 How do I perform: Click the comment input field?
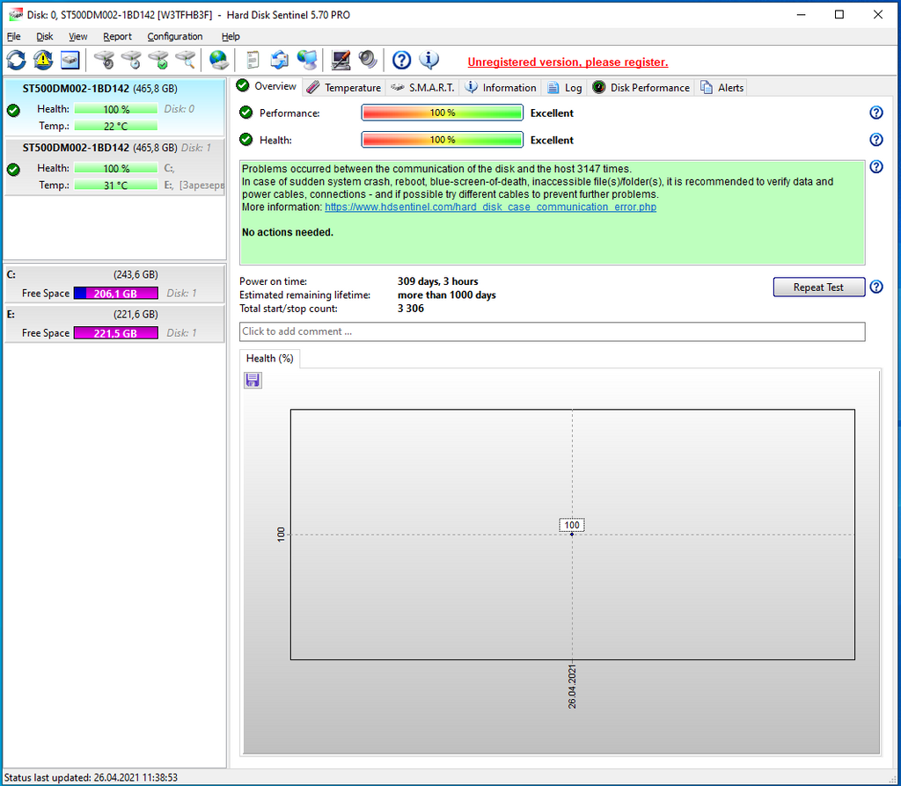click(552, 331)
